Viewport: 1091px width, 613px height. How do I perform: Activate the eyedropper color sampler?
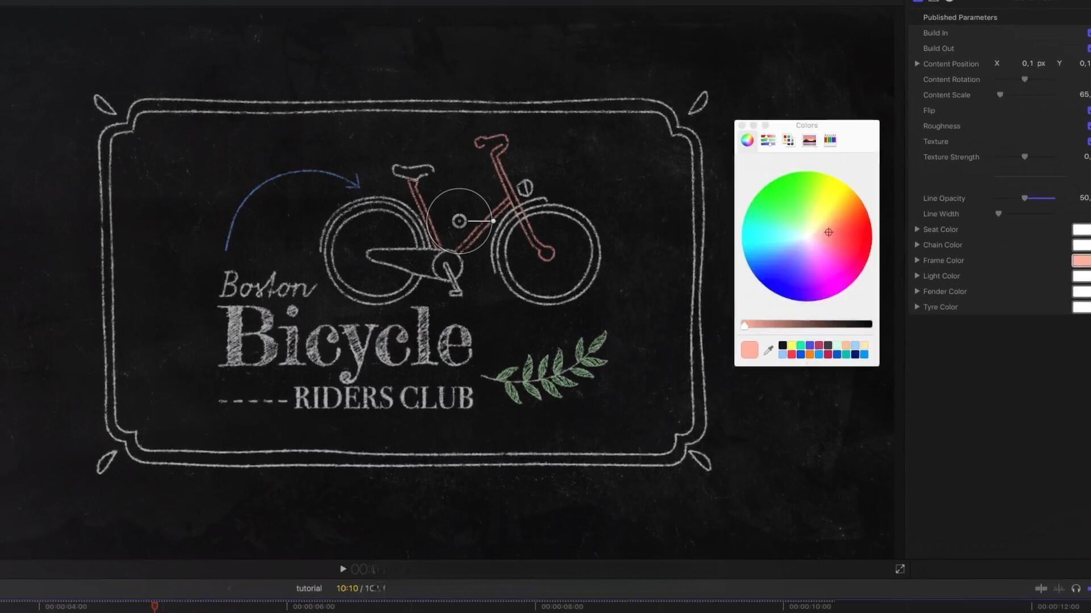[x=768, y=350]
